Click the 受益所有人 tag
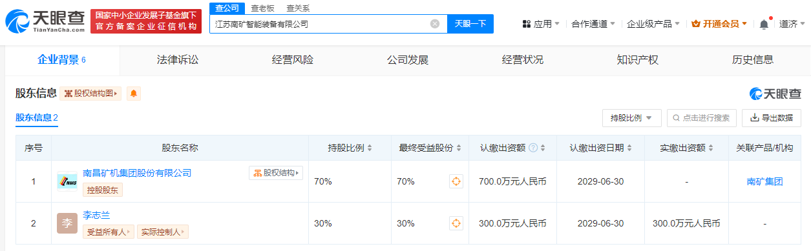811x251 pixels. pos(108,232)
